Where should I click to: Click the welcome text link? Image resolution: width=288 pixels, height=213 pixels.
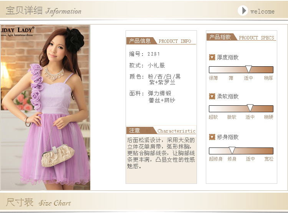click(x=262, y=11)
